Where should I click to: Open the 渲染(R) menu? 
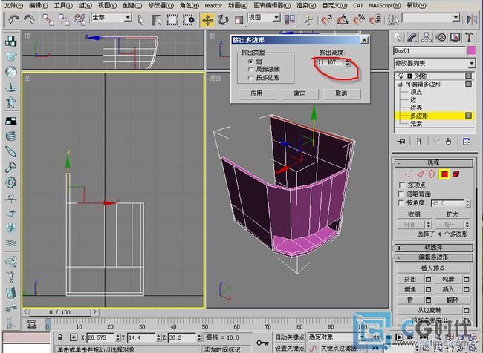tap(306, 5)
